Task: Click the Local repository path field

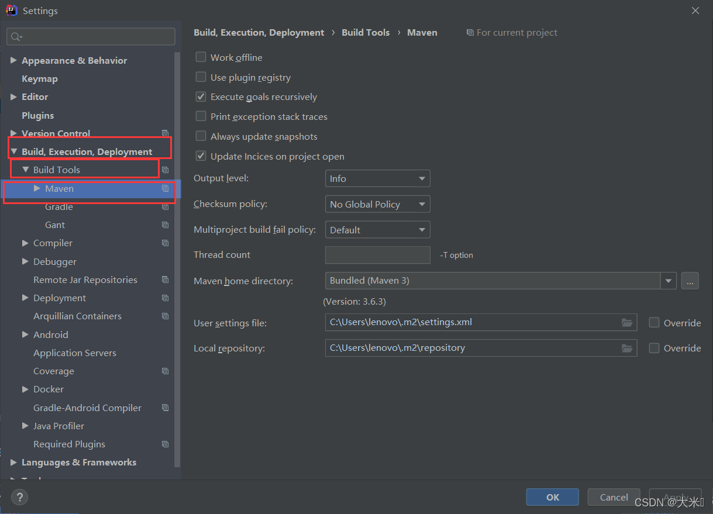Action: point(481,348)
